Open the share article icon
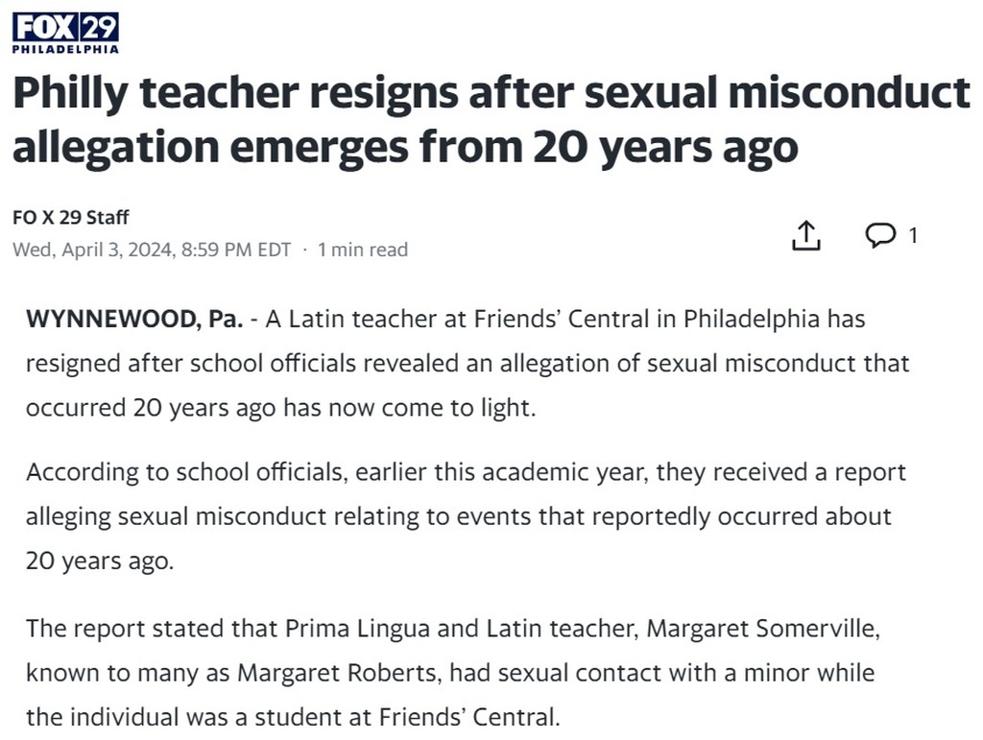The height and width of the screenshot is (740, 983). coord(805,235)
